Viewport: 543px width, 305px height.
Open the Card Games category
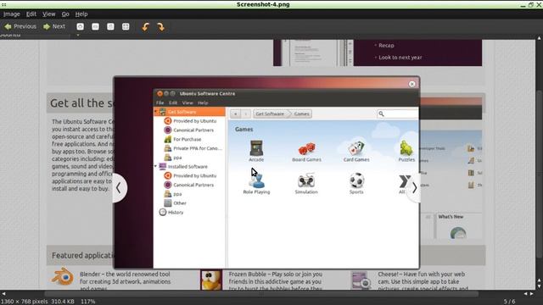pos(356,151)
